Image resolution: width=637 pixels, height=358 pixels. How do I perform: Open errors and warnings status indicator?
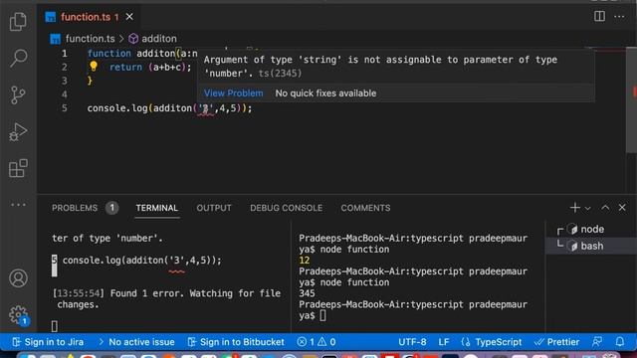point(317,342)
